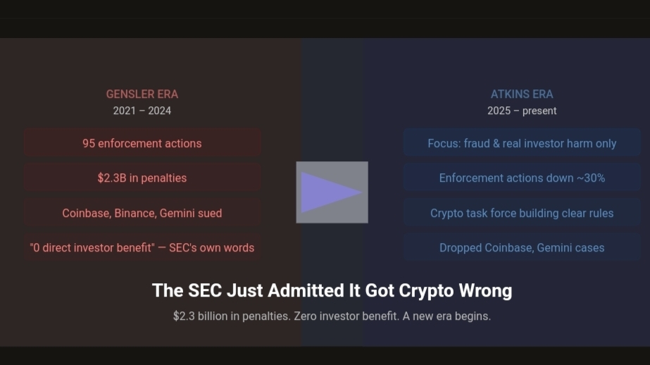The image size is (650, 365).
Task: Click the $2.3B in penalties box
Action: point(142,178)
